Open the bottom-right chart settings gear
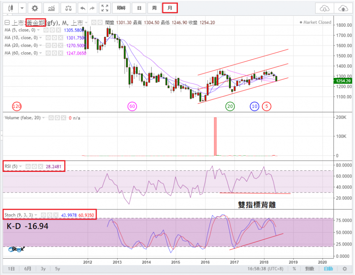The width and height of the screenshot is (355, 275). pyautogui.click(x=345, y=269)
